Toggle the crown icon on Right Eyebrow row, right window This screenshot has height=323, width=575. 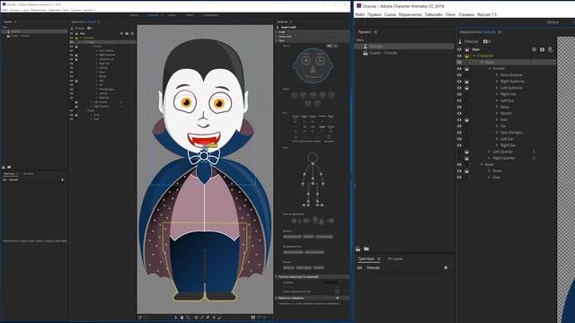click(467, 82)
